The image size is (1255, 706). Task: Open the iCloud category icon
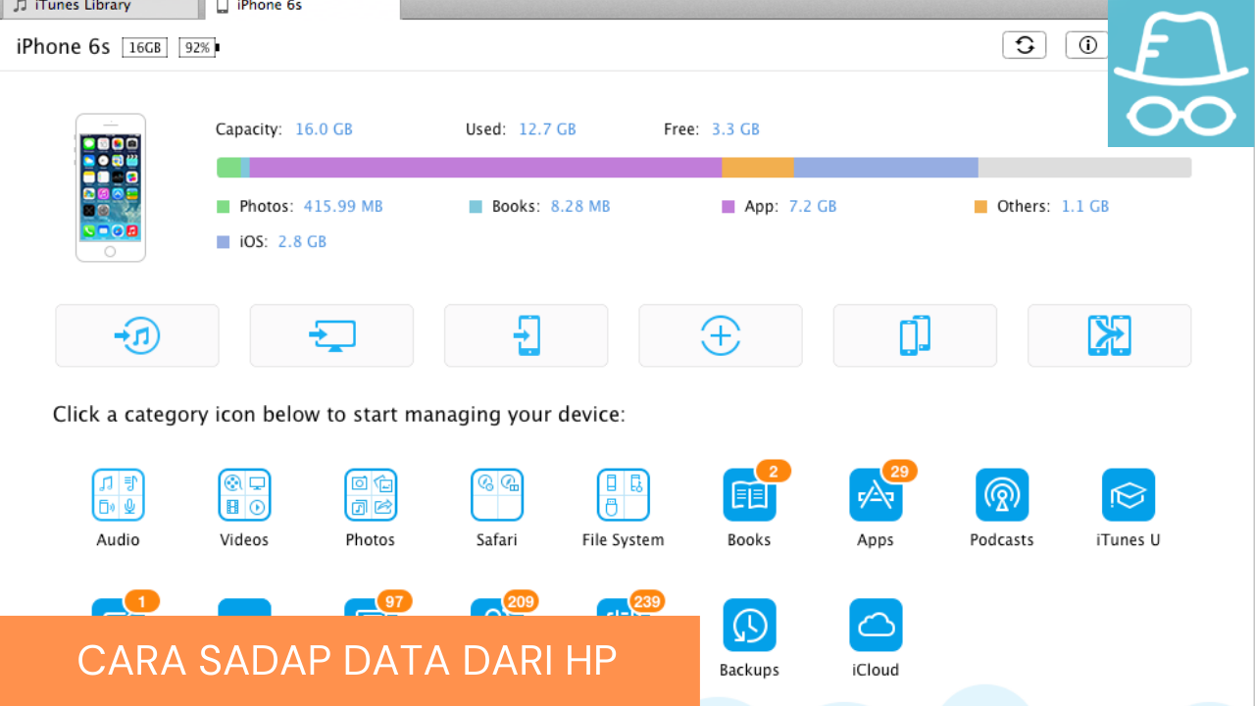(x=876, y=627)
